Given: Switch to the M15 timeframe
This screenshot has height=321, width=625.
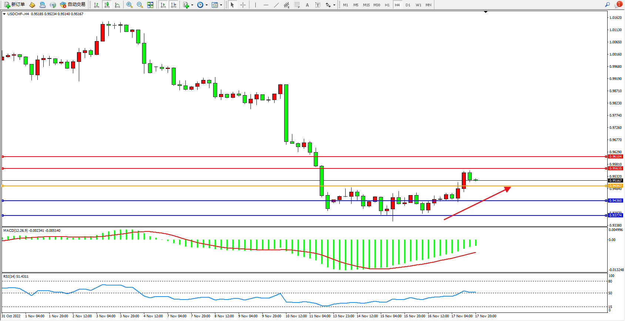Looking at the screenshot, I should click(x=366, y=5).
